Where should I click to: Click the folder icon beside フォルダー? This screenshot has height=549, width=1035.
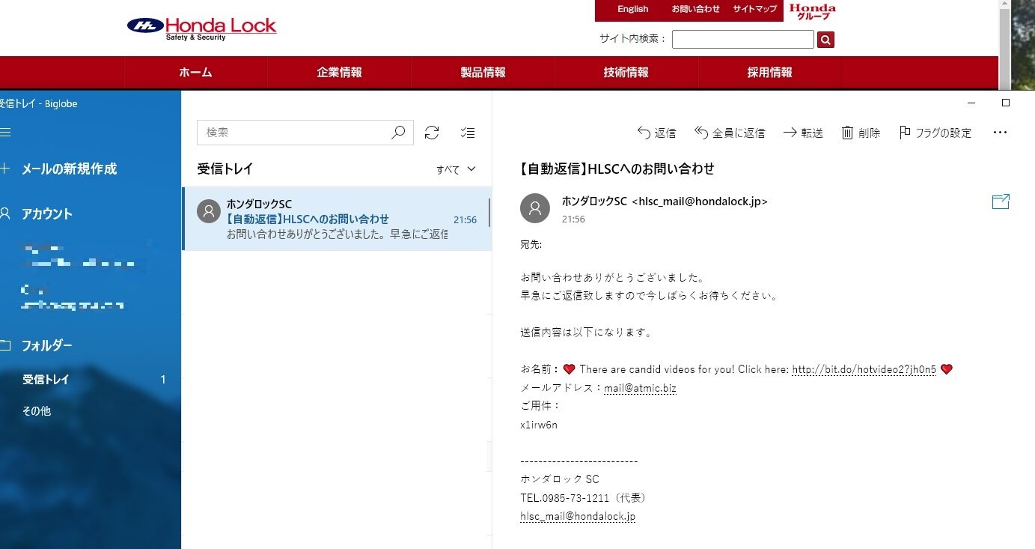click(x=5, y=346)
